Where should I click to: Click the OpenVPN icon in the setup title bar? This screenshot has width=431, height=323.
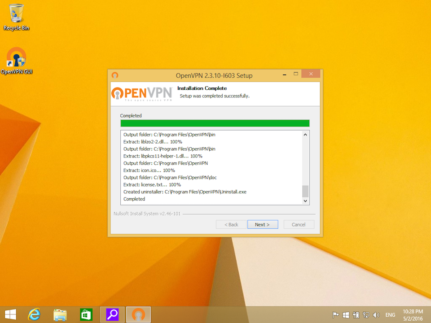coord(115,75)
